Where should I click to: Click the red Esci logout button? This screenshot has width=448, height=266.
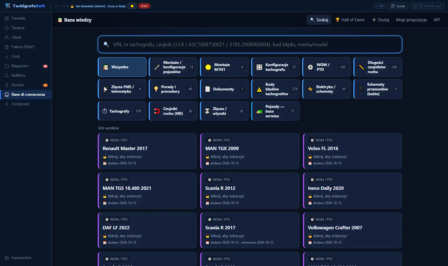144,6
